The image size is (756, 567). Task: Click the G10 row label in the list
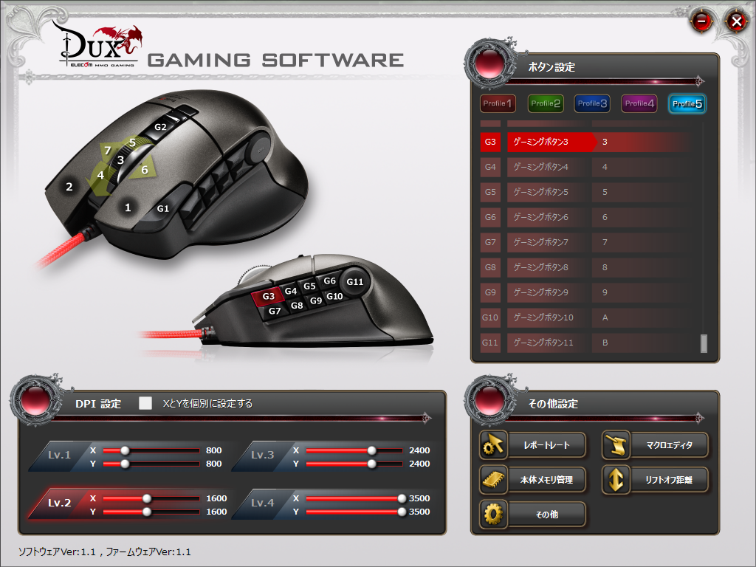(x=490, y=317)
